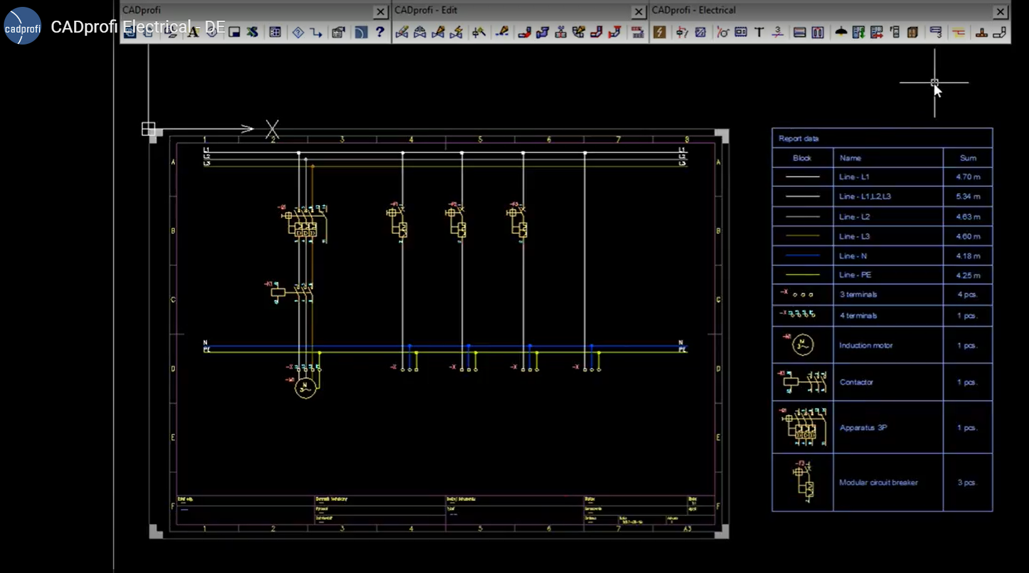Select the letter A text icon
Viewport: 1029px width, 573px height.
tap(193, 32)
